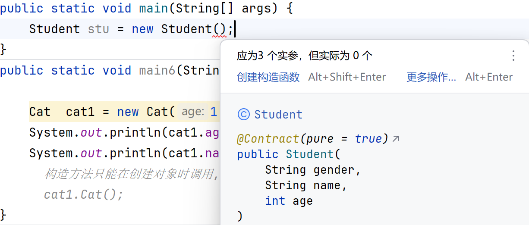Click the Student class icon in the popup
The image size is (529, 225).
click(x=244, y=114)
